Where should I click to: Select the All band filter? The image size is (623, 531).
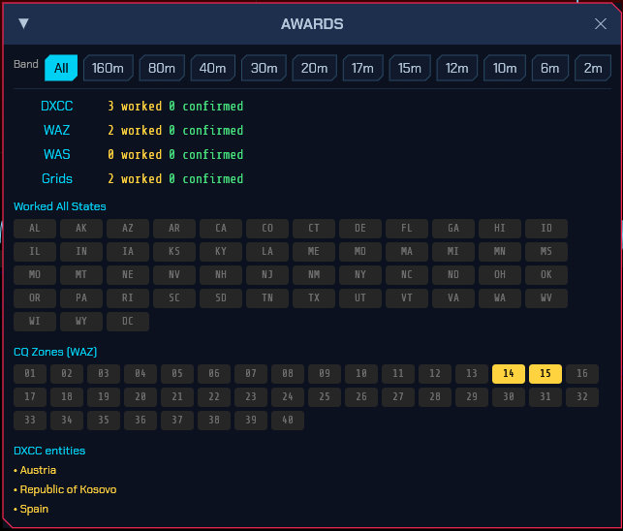61,68
